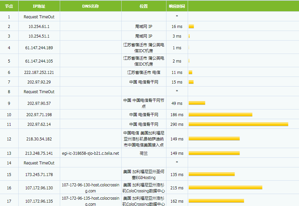Click the latency bar for 215 ms
299x206 pixels.
tap(225, 188)
